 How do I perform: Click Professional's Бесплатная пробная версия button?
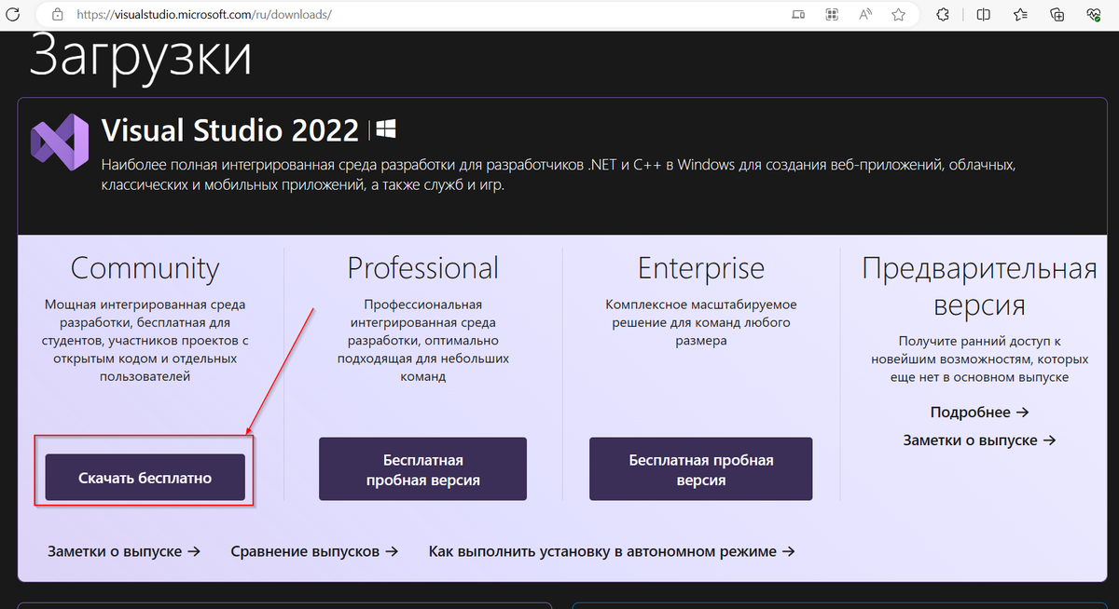coord(422,469)
